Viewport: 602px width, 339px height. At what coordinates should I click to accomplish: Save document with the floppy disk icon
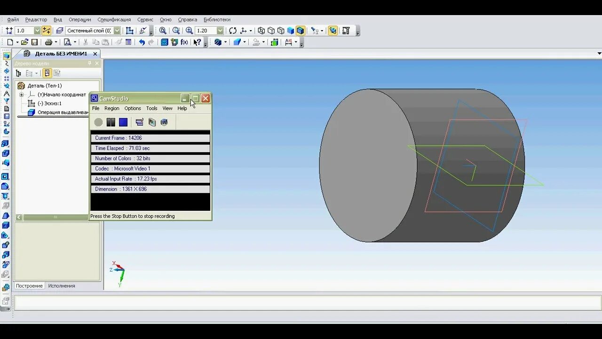(x=34, y=42)
